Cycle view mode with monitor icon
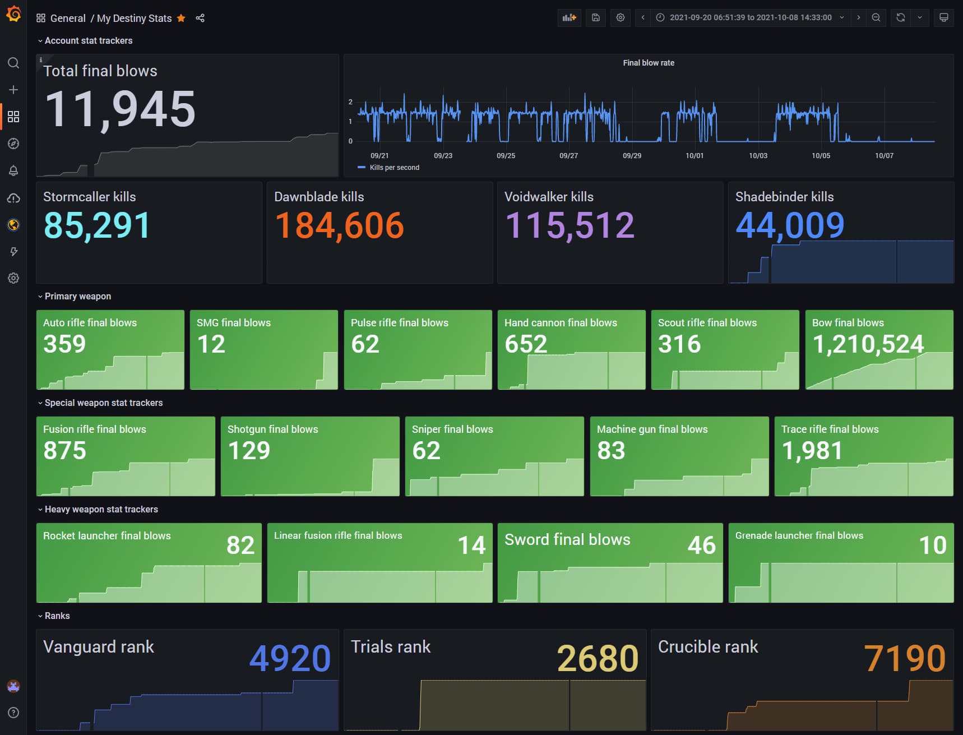This screenshot has width=963, height=735. (944, 17)
